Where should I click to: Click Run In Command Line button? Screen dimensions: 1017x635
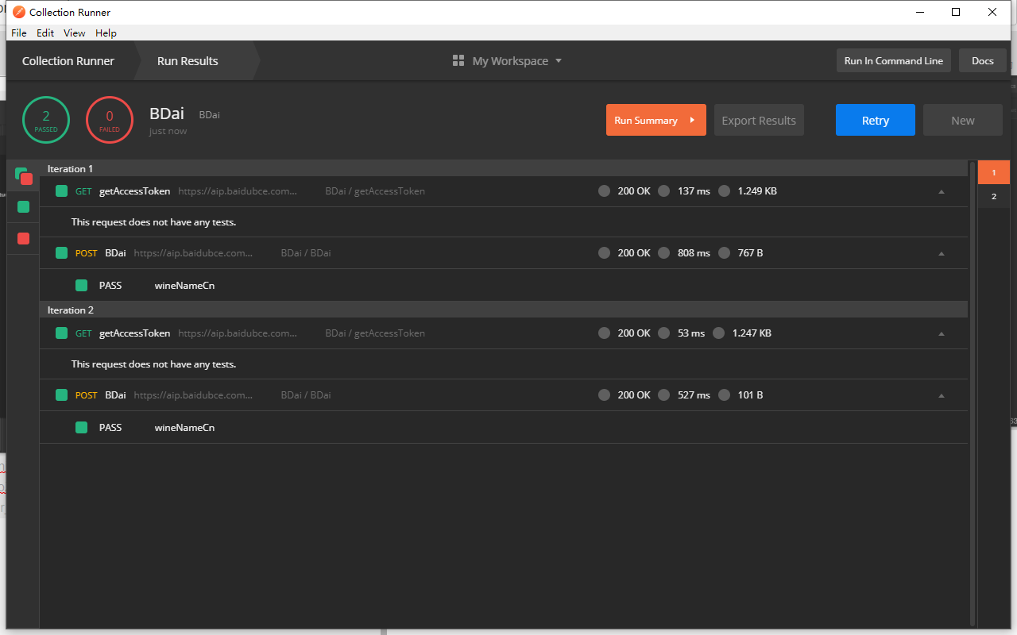point(894,61)
